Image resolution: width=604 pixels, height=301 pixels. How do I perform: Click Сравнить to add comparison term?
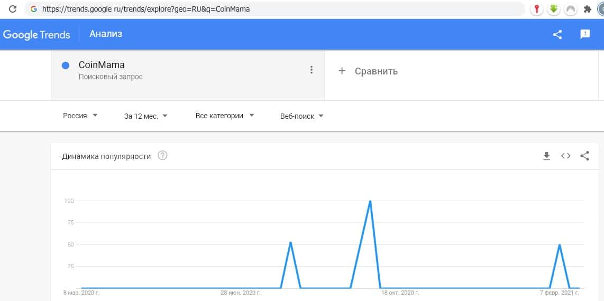[369, 71]
